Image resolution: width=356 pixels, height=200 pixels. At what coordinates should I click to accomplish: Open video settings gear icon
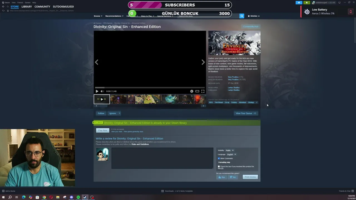point(192,91)
